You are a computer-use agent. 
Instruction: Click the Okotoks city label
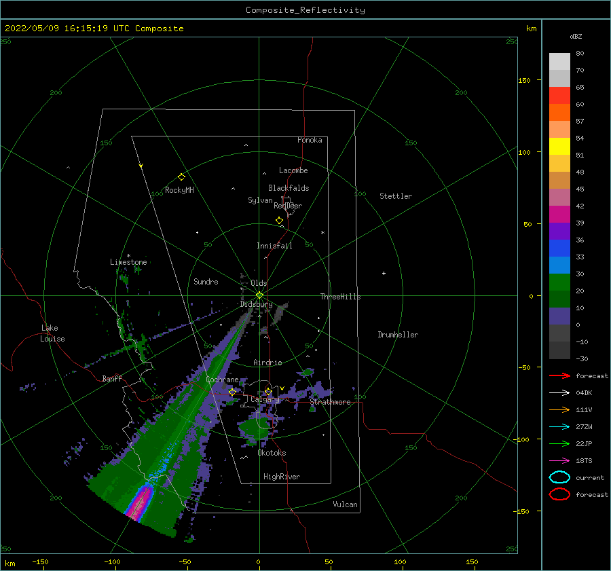pyautogui.click(x=272, y=453)
